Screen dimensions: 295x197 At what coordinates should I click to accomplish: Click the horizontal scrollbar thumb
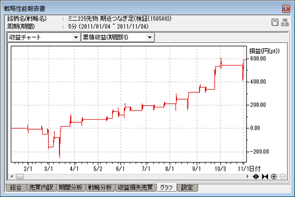click(x=20, y=177)
